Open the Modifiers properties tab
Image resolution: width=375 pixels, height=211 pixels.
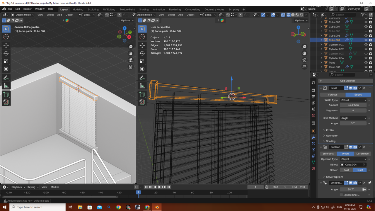[x=313, y=137]
